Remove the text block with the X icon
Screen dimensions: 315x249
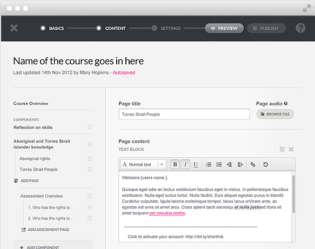tap(291, 149)
